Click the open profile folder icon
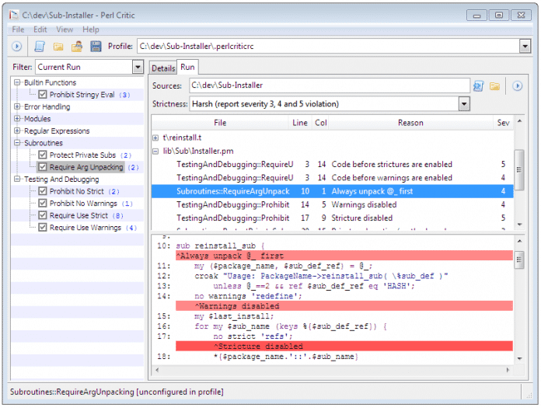 pyautogui.click(x=58, y=47)
